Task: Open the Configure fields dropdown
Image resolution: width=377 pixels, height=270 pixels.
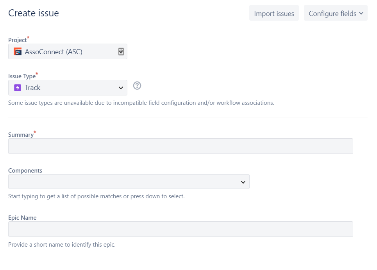Action: click(x=336, y=13)
